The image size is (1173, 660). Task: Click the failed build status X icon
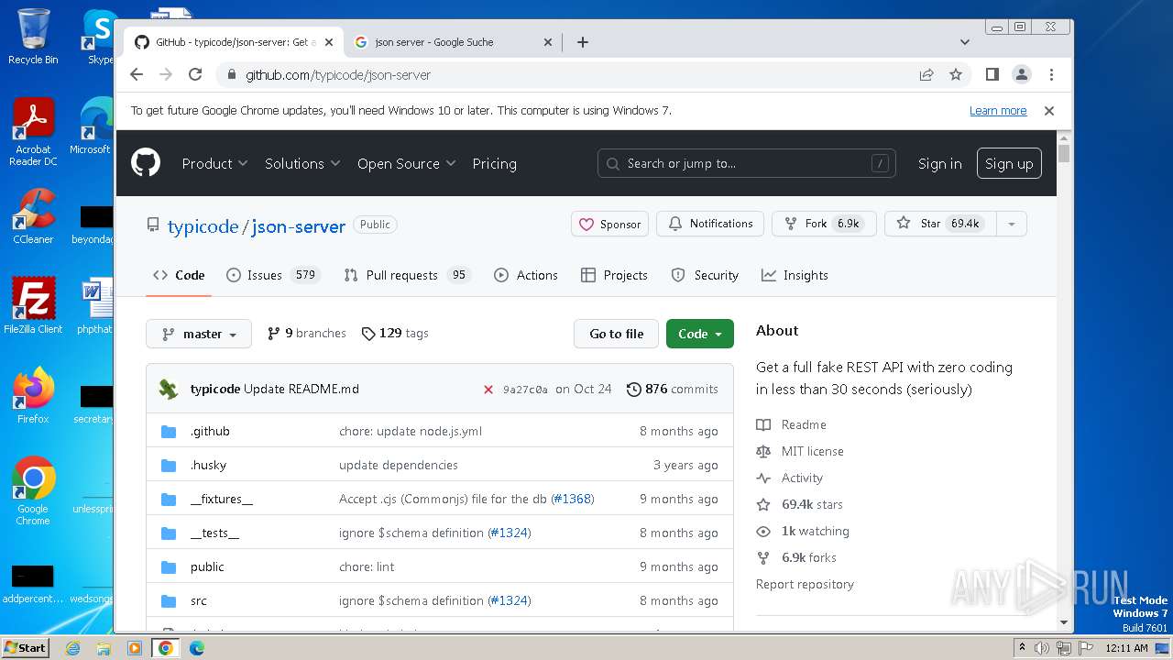coord(488,389)
